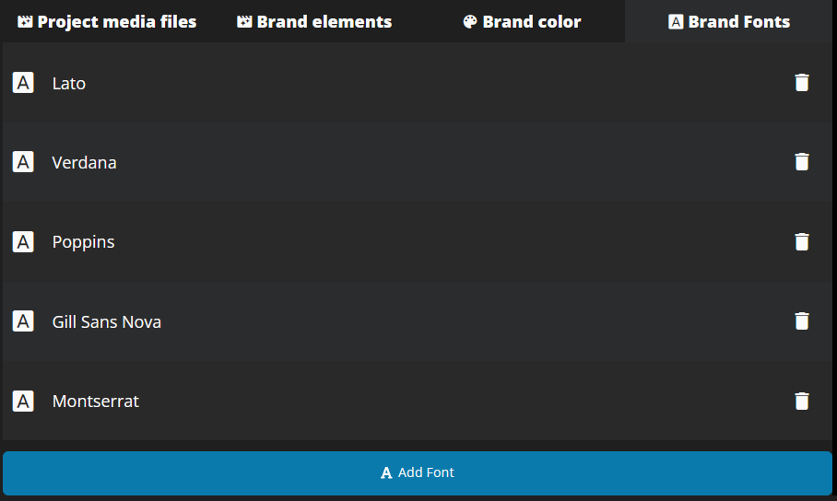Click the font icon beside Montserrat
837x501 pixels.
[23, 401]
